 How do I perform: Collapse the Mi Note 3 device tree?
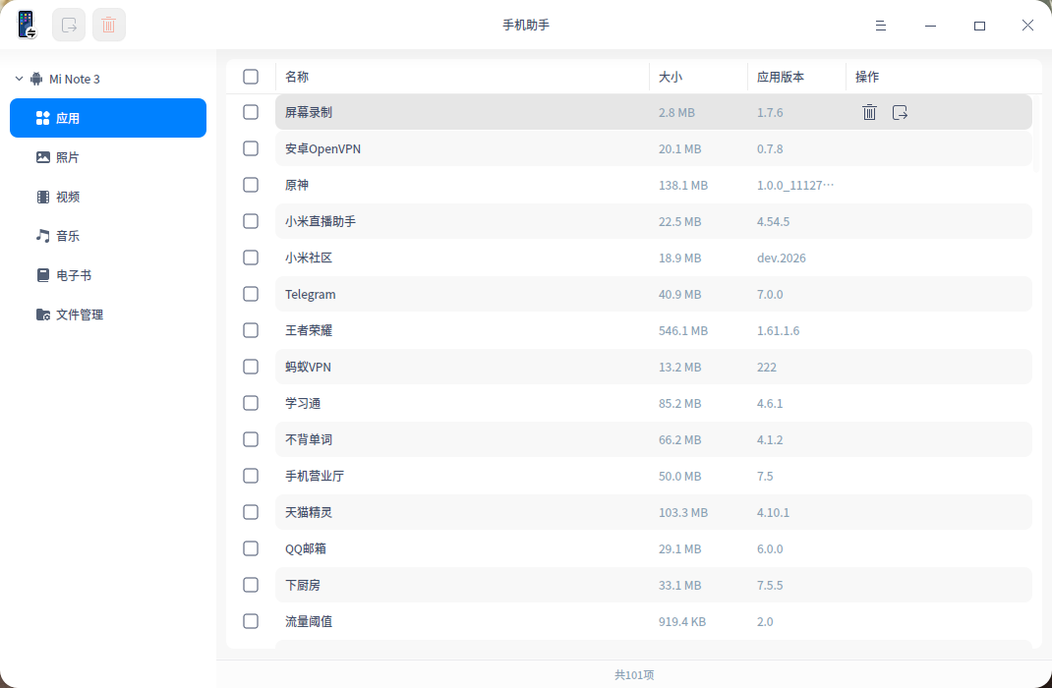[x=19, y=79]
